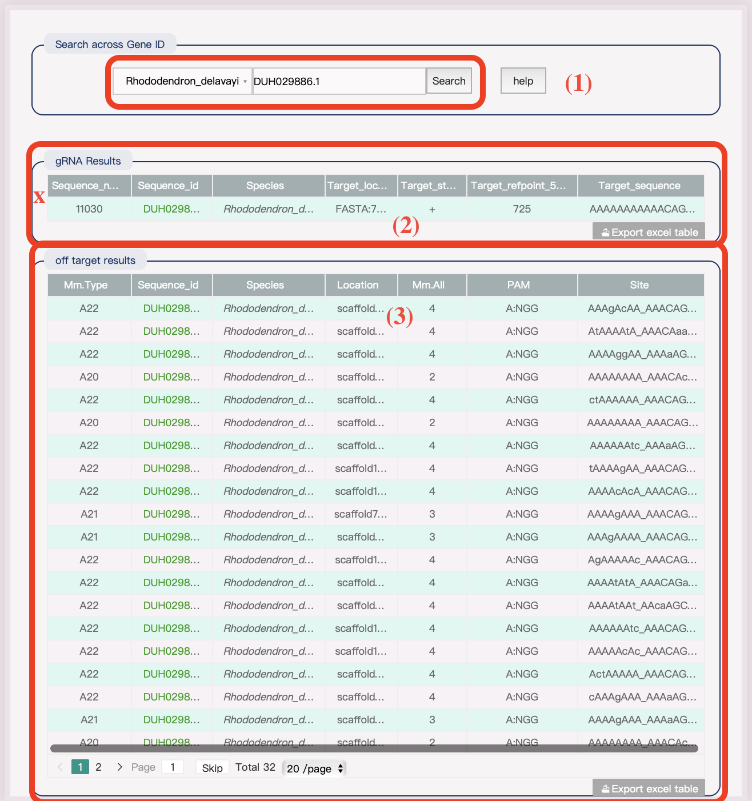Click site cell tAAAAgAA_AAACAG...
This screenshot has height=801, width=752.
641,468
